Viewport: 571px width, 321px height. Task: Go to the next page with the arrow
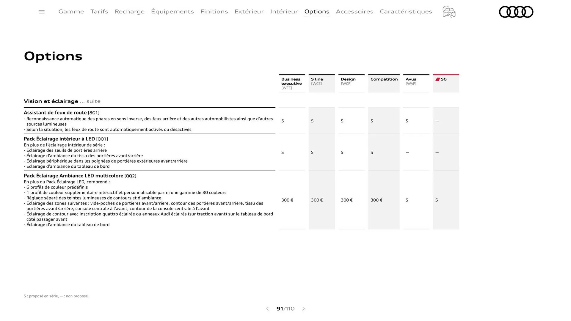click(x=304, y=309)
